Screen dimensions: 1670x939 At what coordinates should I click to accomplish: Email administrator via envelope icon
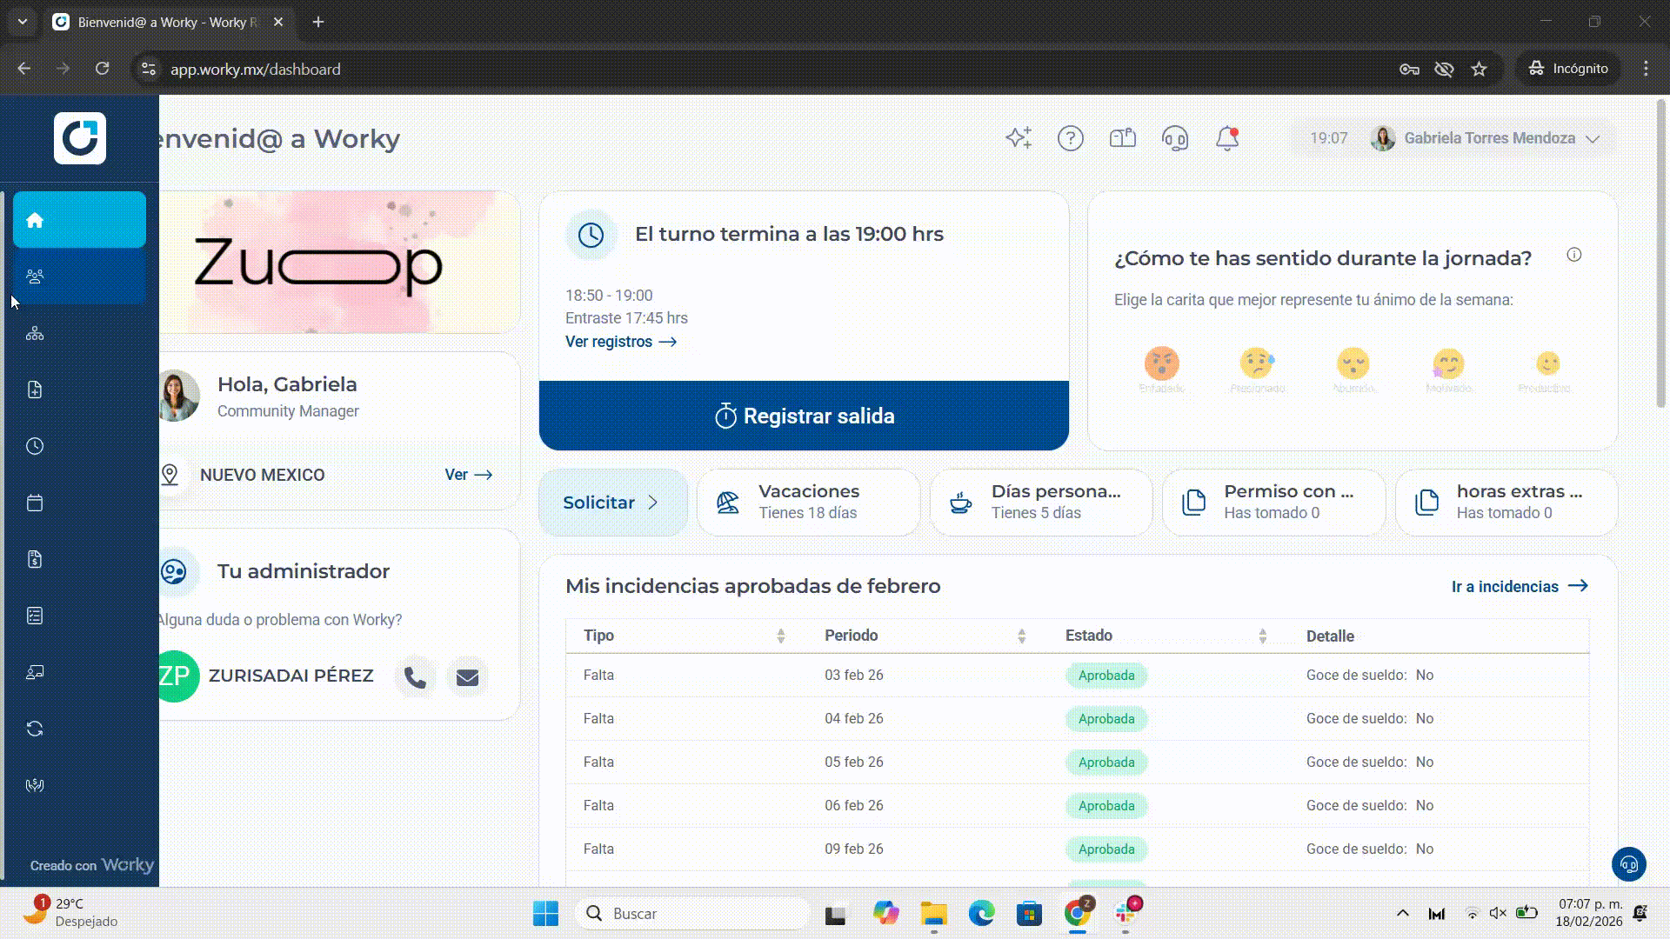tap(467, 677)
